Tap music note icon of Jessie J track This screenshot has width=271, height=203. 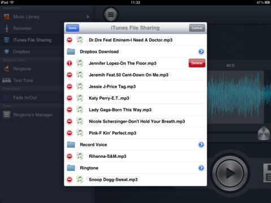click(80, 86)
